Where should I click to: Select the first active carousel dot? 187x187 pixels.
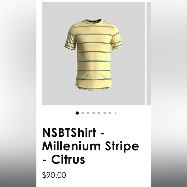point(77,113)
